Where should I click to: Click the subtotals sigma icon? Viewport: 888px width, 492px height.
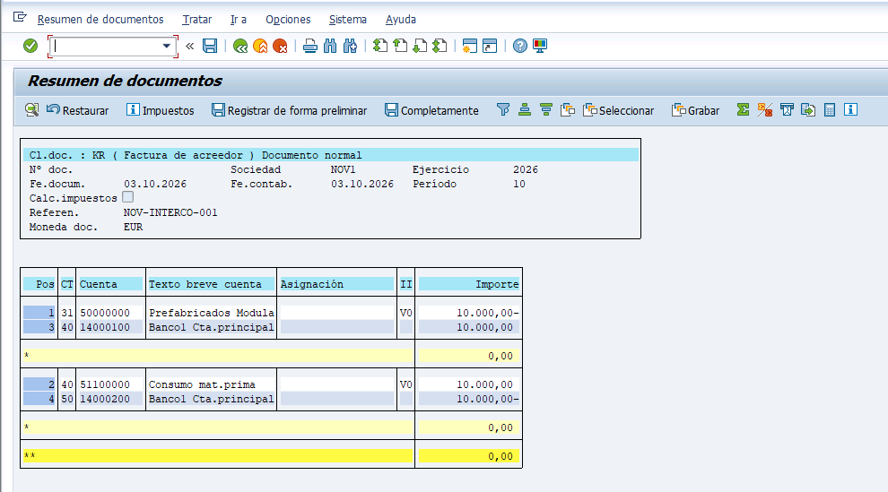pos(765,109)
